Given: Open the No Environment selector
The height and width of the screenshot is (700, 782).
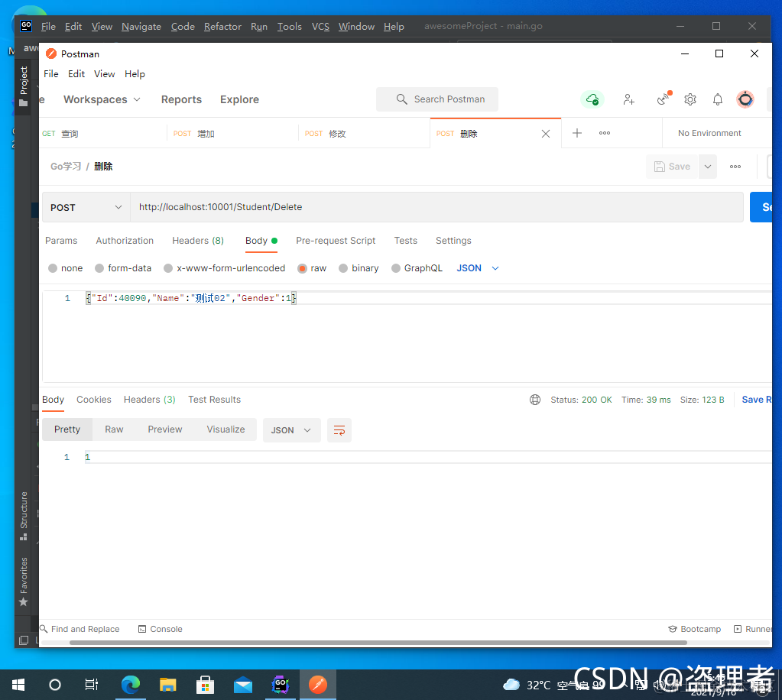Looking at the screenshot, I should point(709,133).
